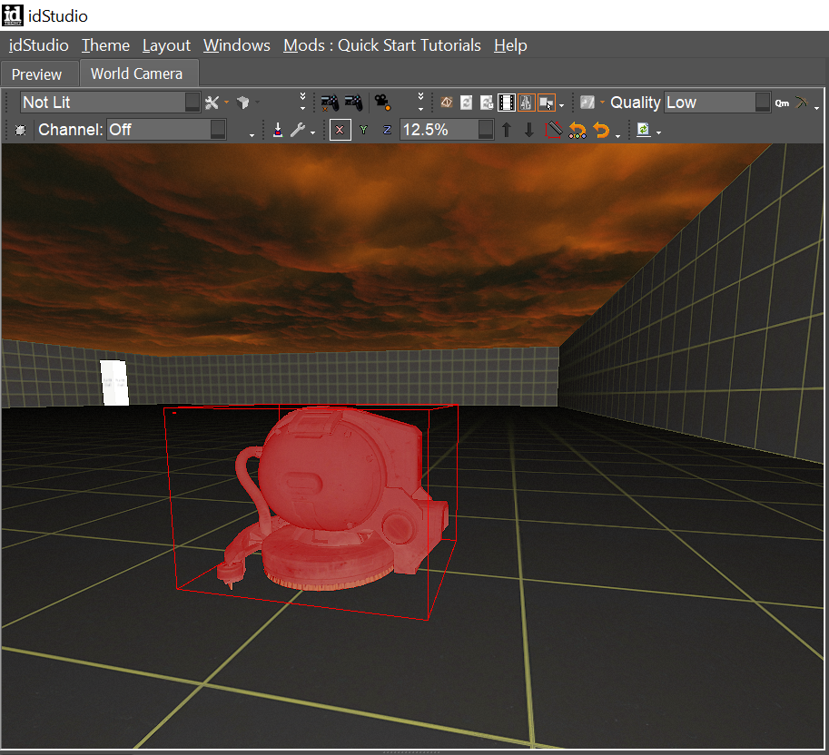This screenshot has height=755, width=829.
Task: Click the gray cube icon
Action: click(x=243, y=103)
